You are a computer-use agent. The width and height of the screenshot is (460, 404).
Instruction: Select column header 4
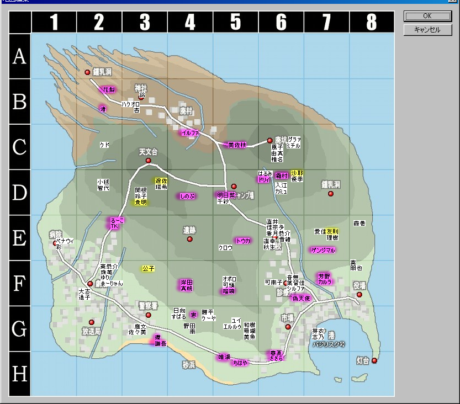click(190, 22)
